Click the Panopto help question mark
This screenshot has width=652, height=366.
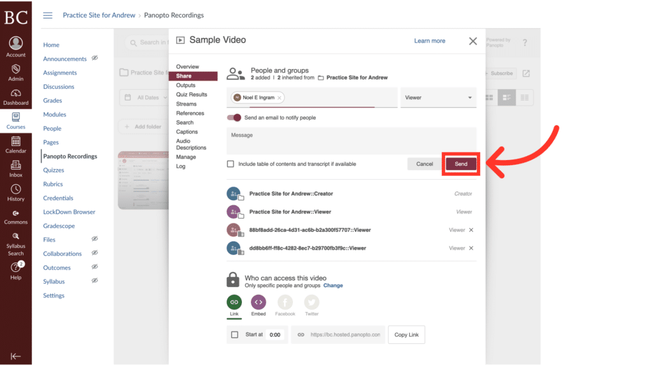(x=525, y=43)
